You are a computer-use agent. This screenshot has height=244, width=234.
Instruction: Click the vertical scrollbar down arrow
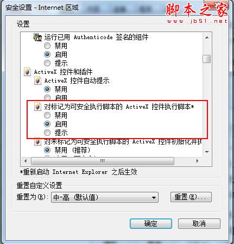pos(207,152)
